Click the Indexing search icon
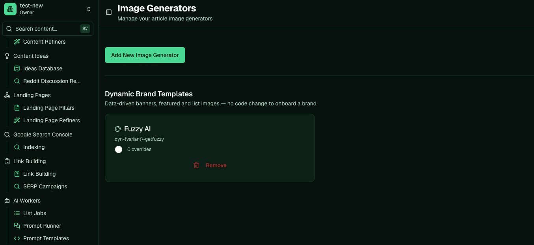 17,147
